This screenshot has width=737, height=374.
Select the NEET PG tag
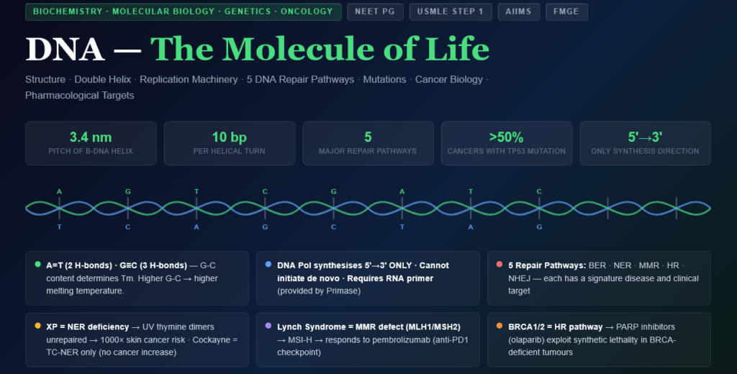[375, 12]
